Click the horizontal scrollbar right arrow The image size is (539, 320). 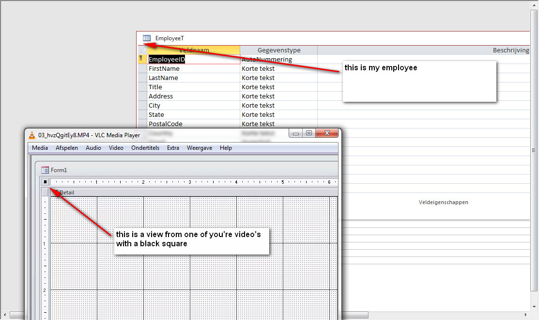click(525, 315)
